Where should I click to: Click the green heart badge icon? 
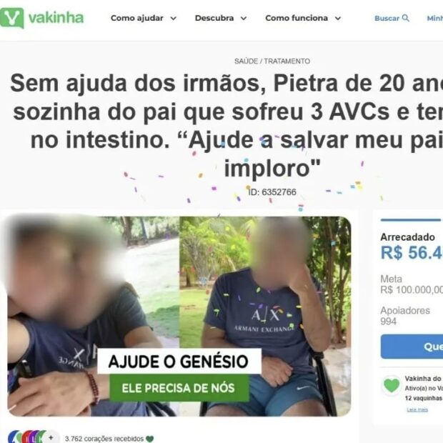(x=392, y=386)
